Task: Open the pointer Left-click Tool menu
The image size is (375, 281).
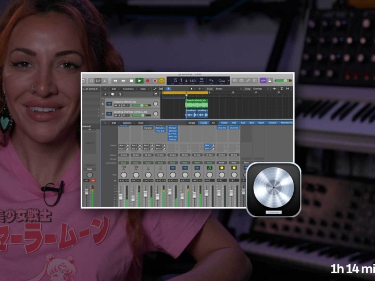Action: (192, 88)
